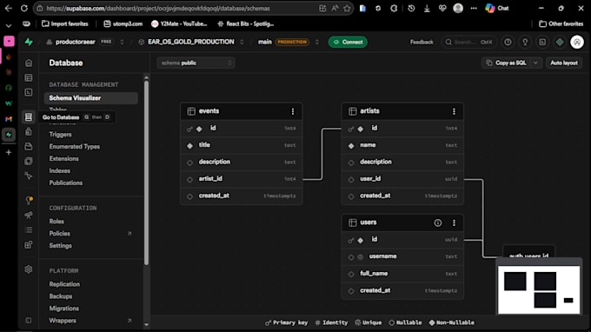Viewport: 591px width, 332px height.
Task: Open the Realtime sidebar icon
Action: (x=29, y=176)
